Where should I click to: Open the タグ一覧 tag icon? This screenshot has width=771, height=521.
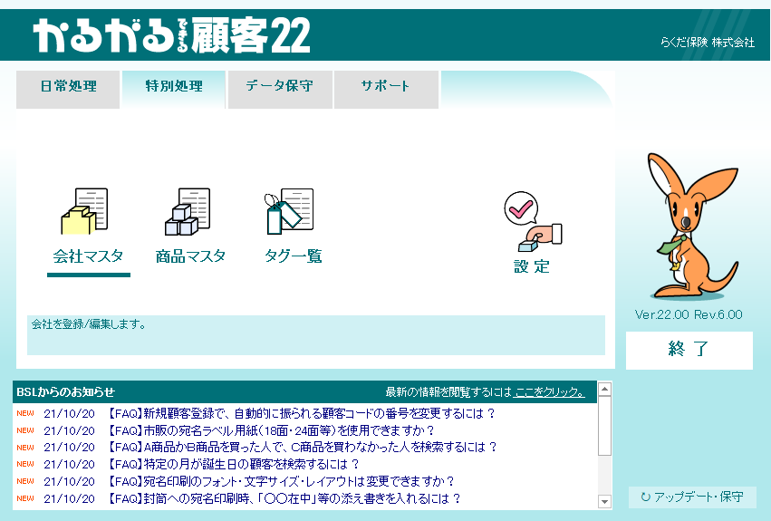289,211
